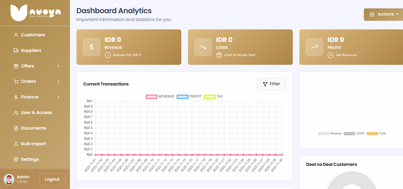Click the Suppliers truck icon
Image resolution: width=403 pixels, height=189 pixels.
(x=16, y=50)
